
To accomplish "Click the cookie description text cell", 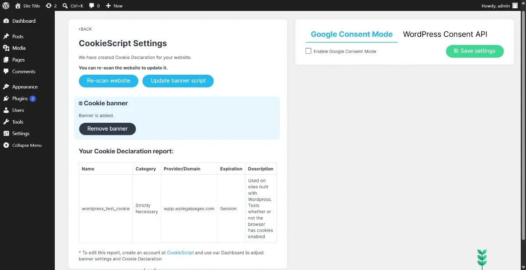I will coord(261,209).
